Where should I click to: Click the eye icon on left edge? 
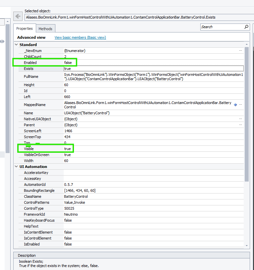2,41
